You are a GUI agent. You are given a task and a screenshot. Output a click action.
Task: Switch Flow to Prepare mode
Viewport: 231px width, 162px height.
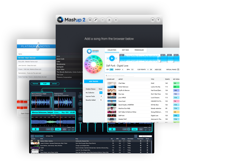tap(35, 84)
